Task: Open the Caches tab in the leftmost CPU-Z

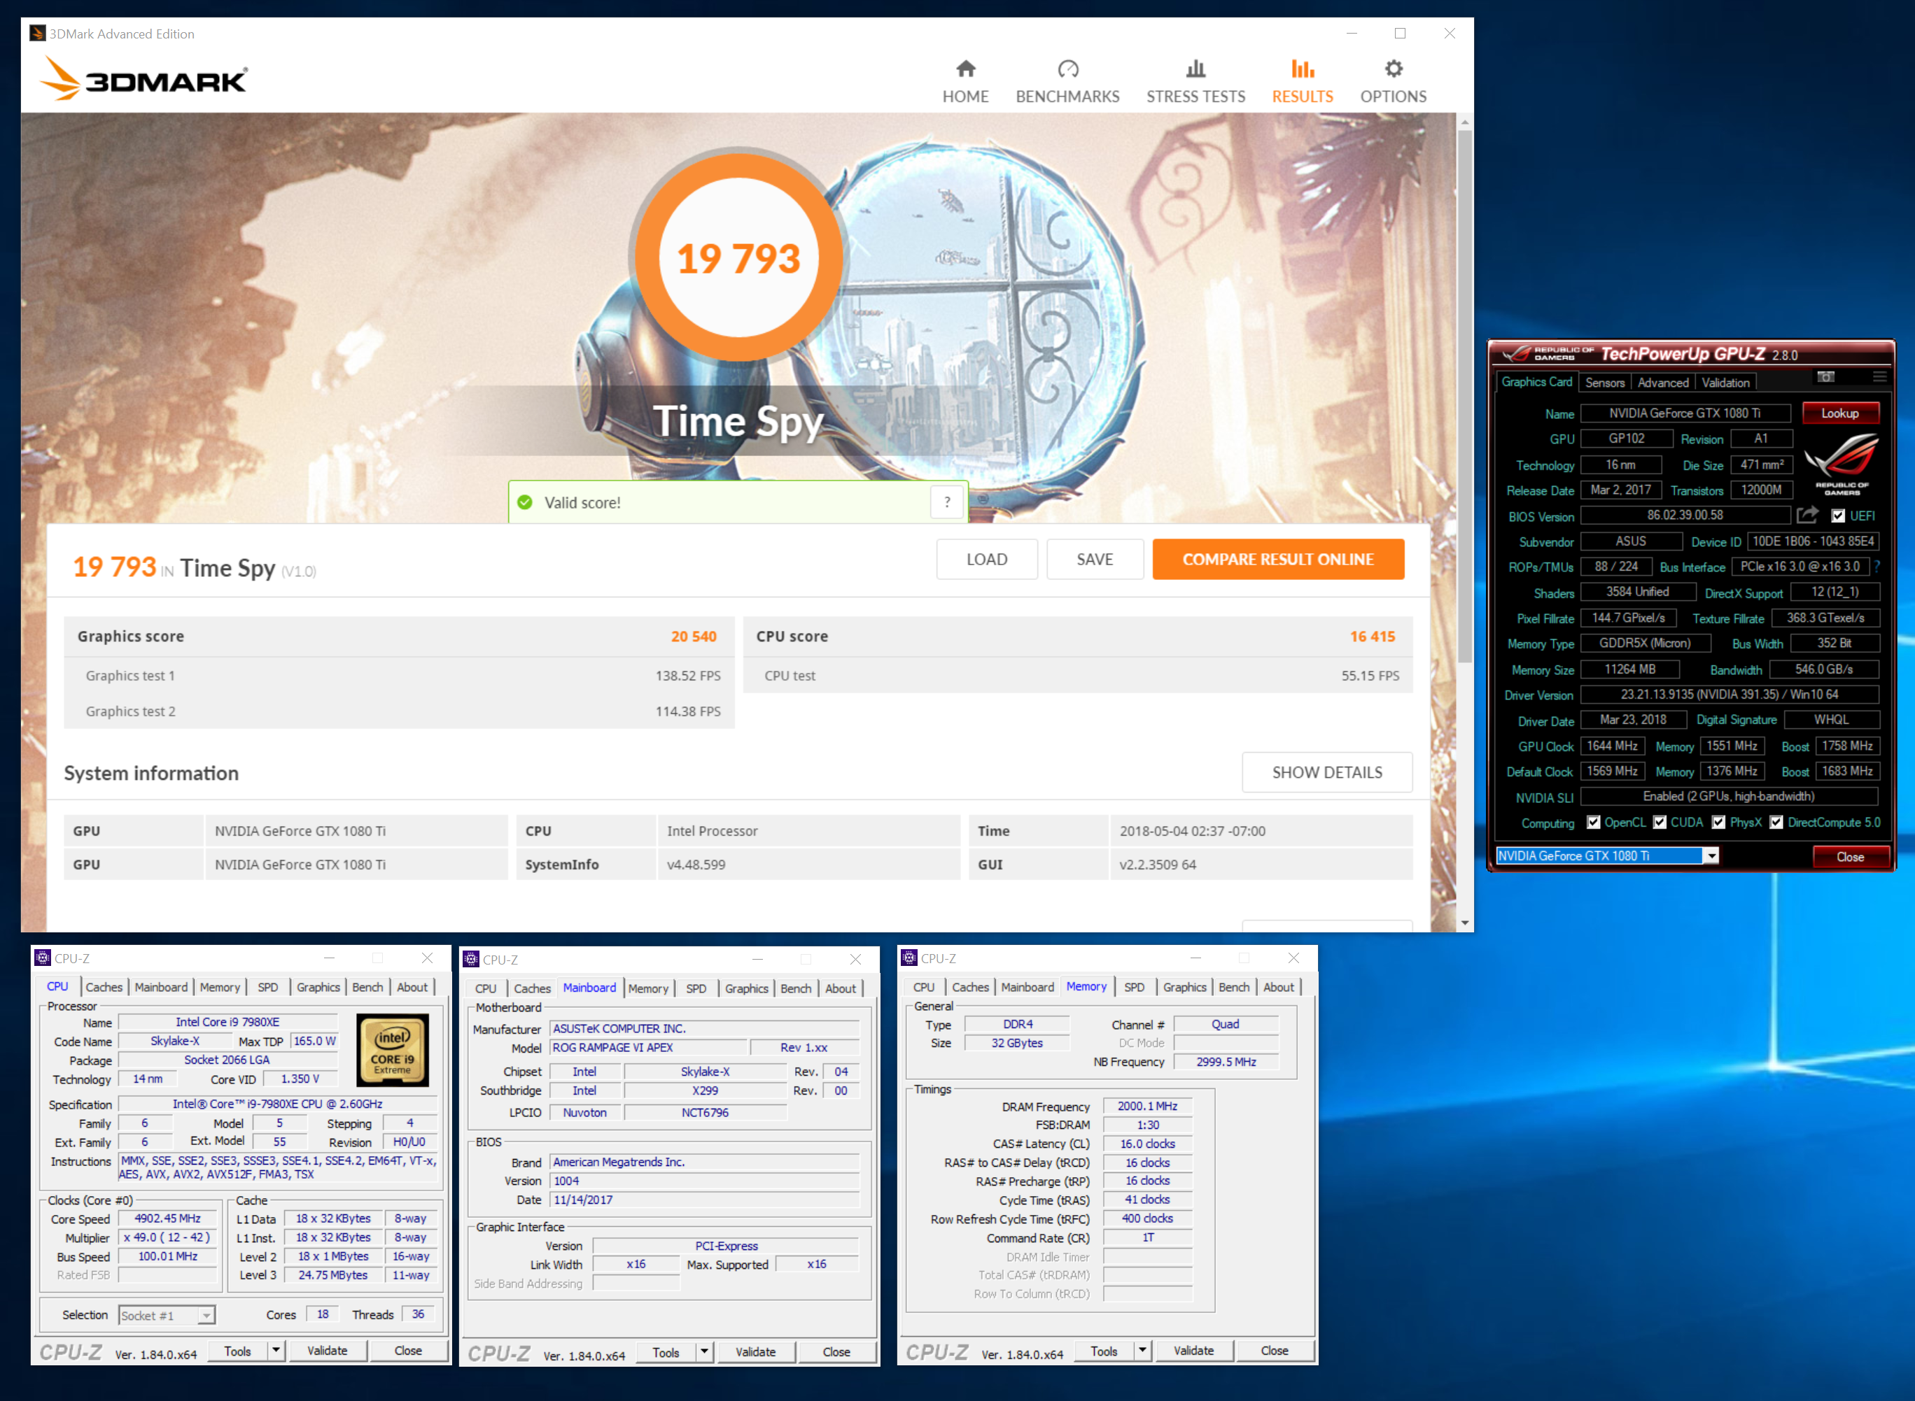Action: click(104, 987)
